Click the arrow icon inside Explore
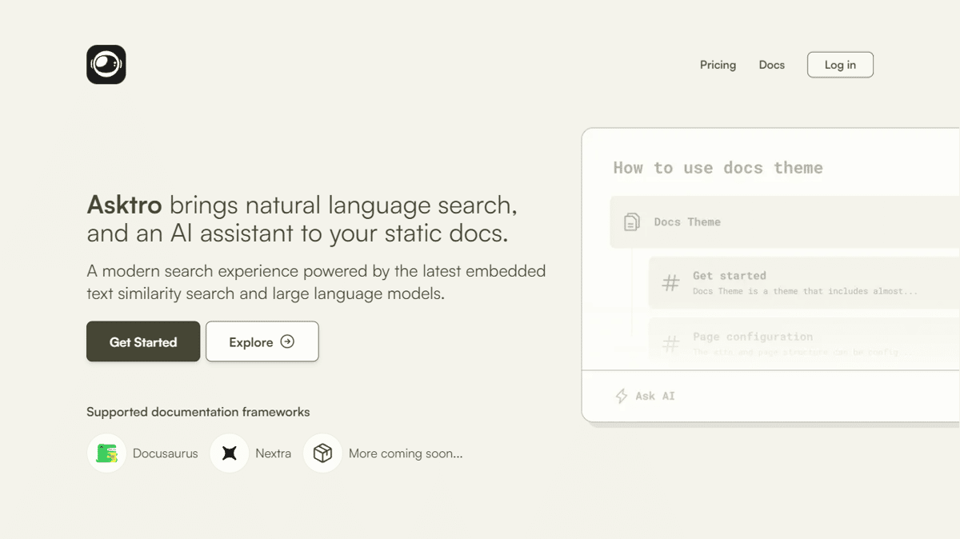This screenshot has height=539, width=960. coord(287,341)
